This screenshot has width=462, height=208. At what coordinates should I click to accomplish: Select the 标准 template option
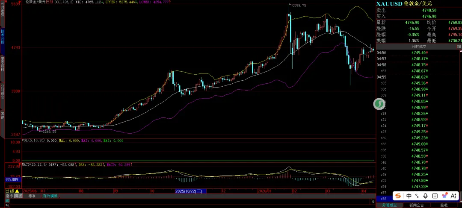[x=32, y=196]
